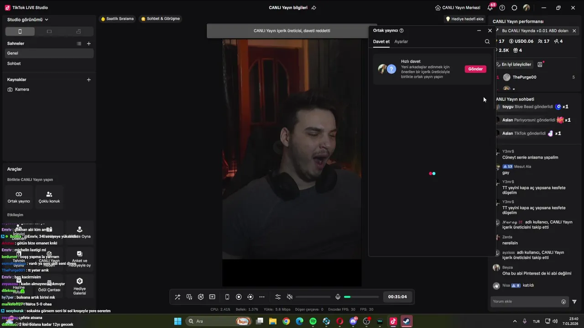The image size is (584, 328).
Task: Toggle the phone orientation icon
Action: 227,297
